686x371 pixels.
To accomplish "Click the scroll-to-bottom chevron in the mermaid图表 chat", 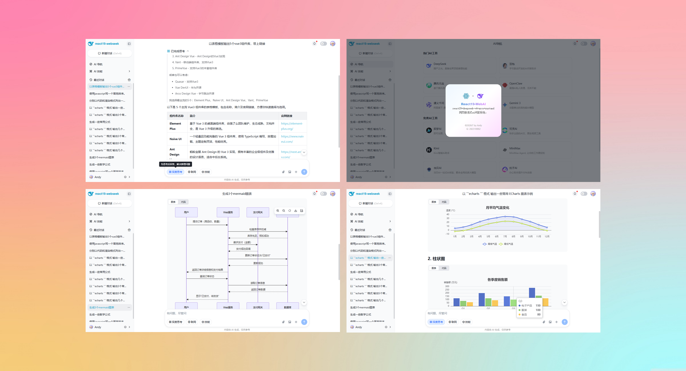I will (304, 302).
